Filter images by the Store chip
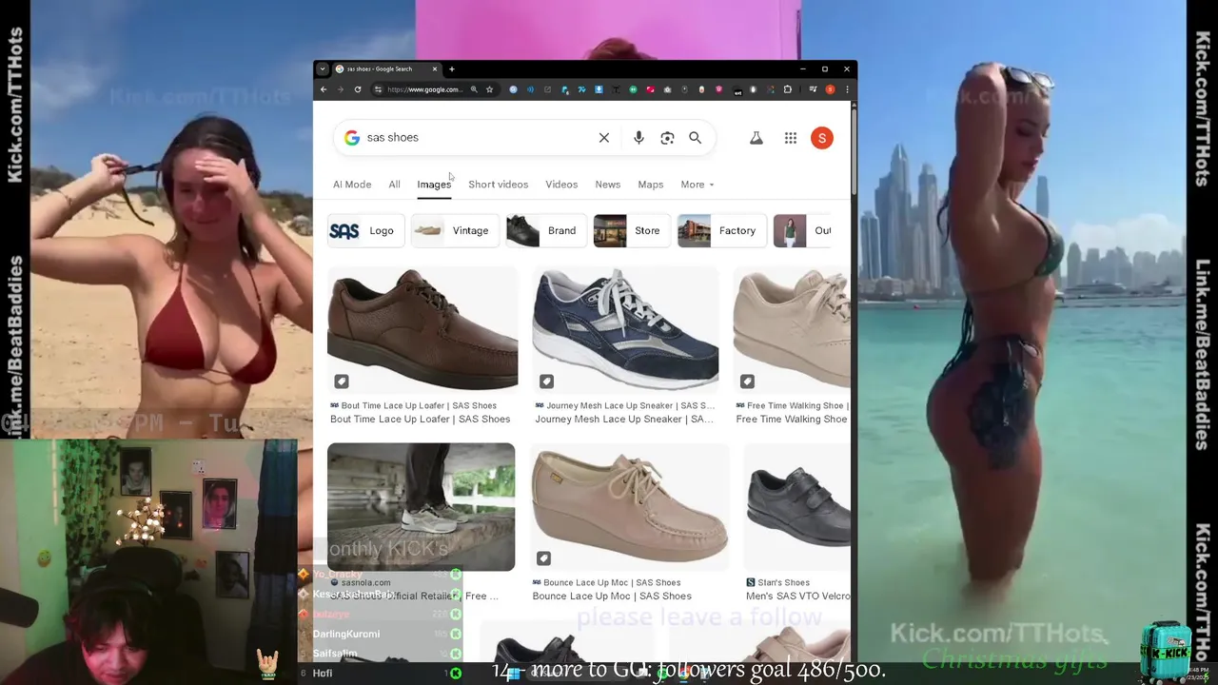This screenshot has width=1218, height=685. (631, 230)
